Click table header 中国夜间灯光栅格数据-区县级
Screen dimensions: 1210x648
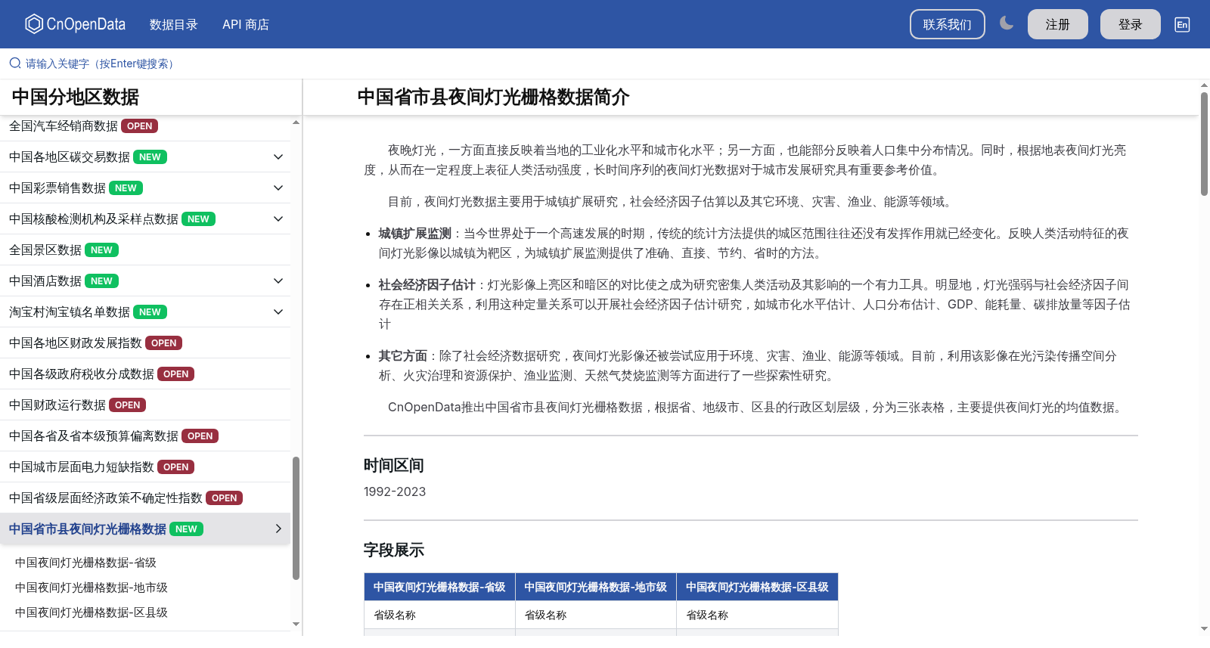click(757, 587)
